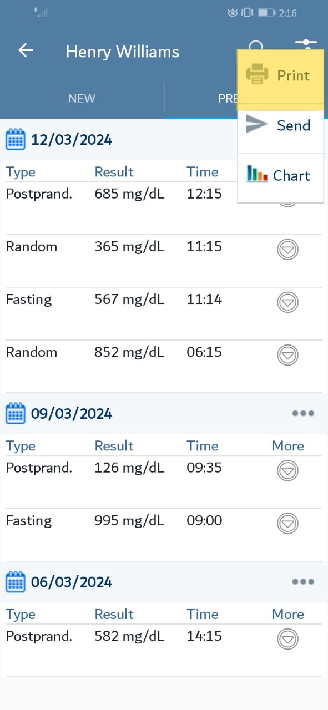
Task: Expand the 567 mg/dL Fasting entry
Action: click(x=287, y=302)
